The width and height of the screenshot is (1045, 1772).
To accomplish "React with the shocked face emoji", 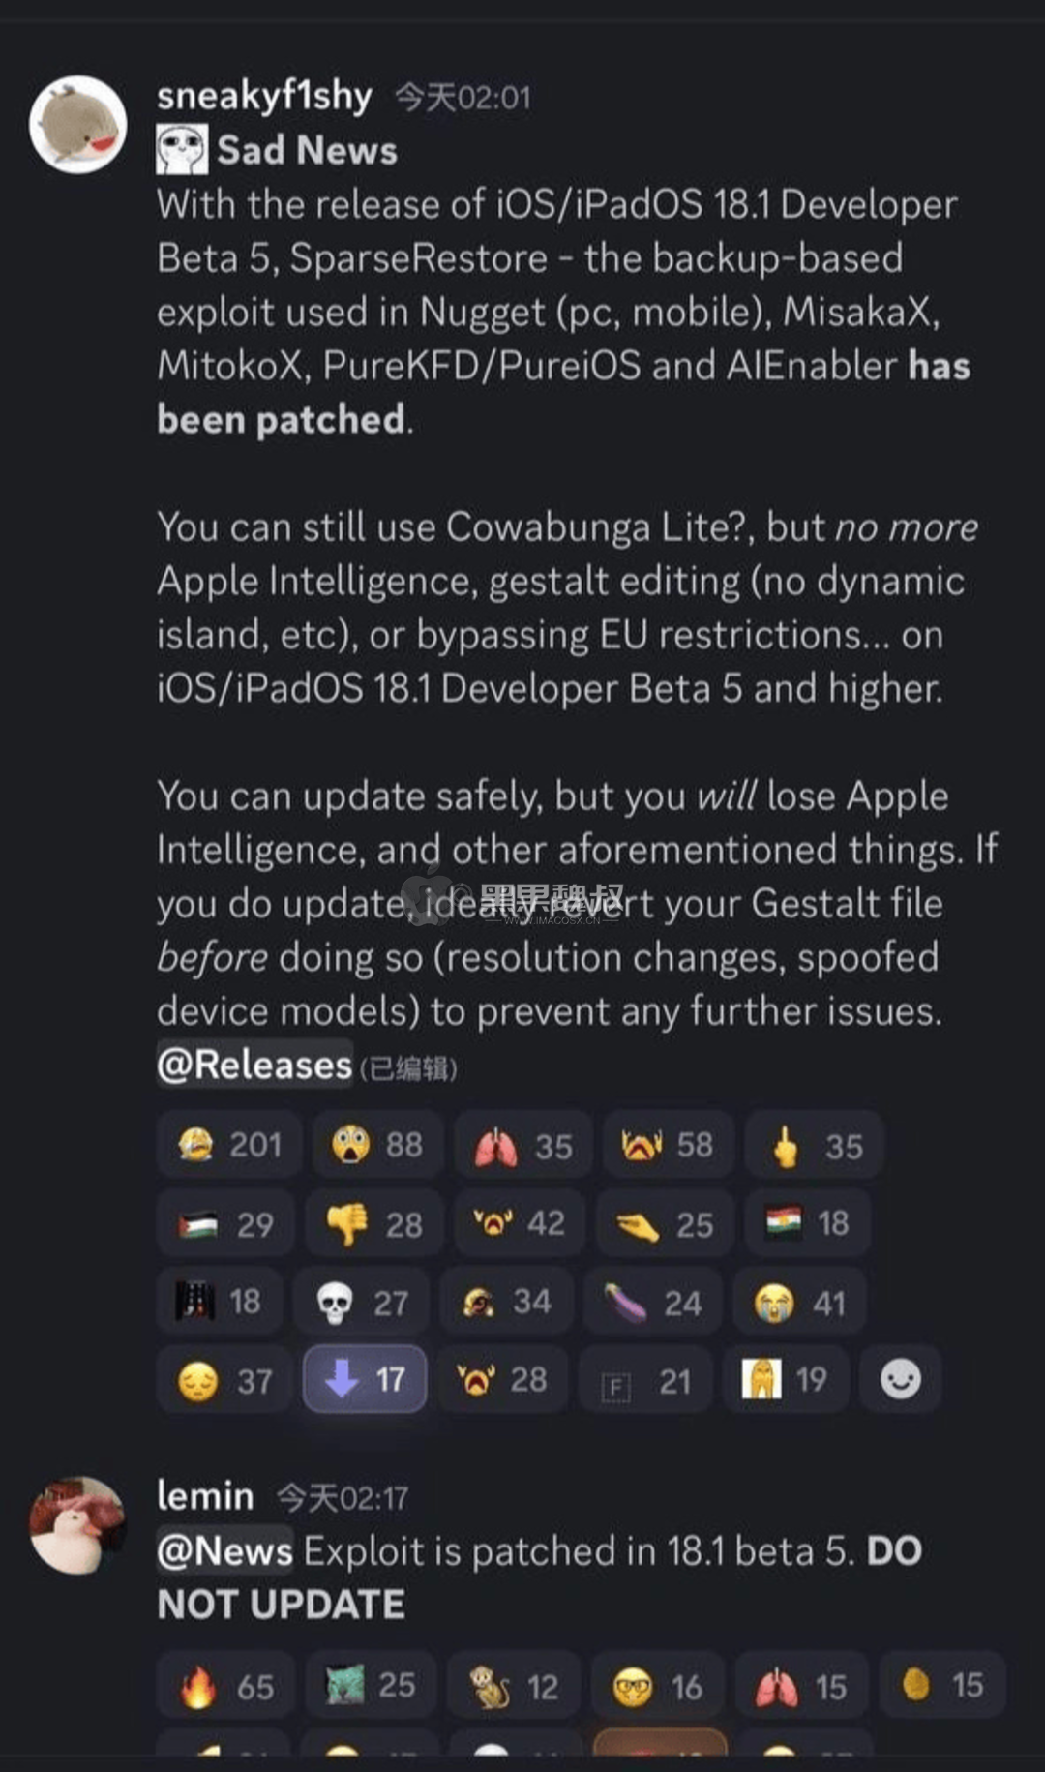I will (x=376, y=1145).
